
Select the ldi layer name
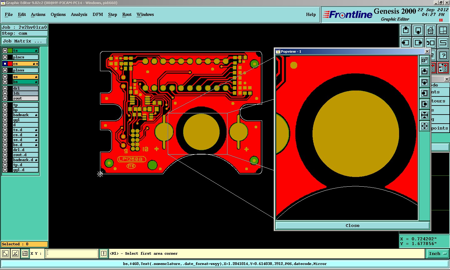pyautogui.click(x=26, y=93)
